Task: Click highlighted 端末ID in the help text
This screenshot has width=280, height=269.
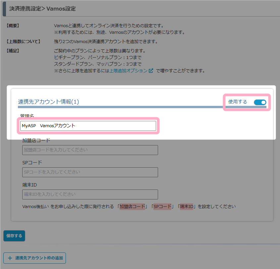Action: point(187,206)
